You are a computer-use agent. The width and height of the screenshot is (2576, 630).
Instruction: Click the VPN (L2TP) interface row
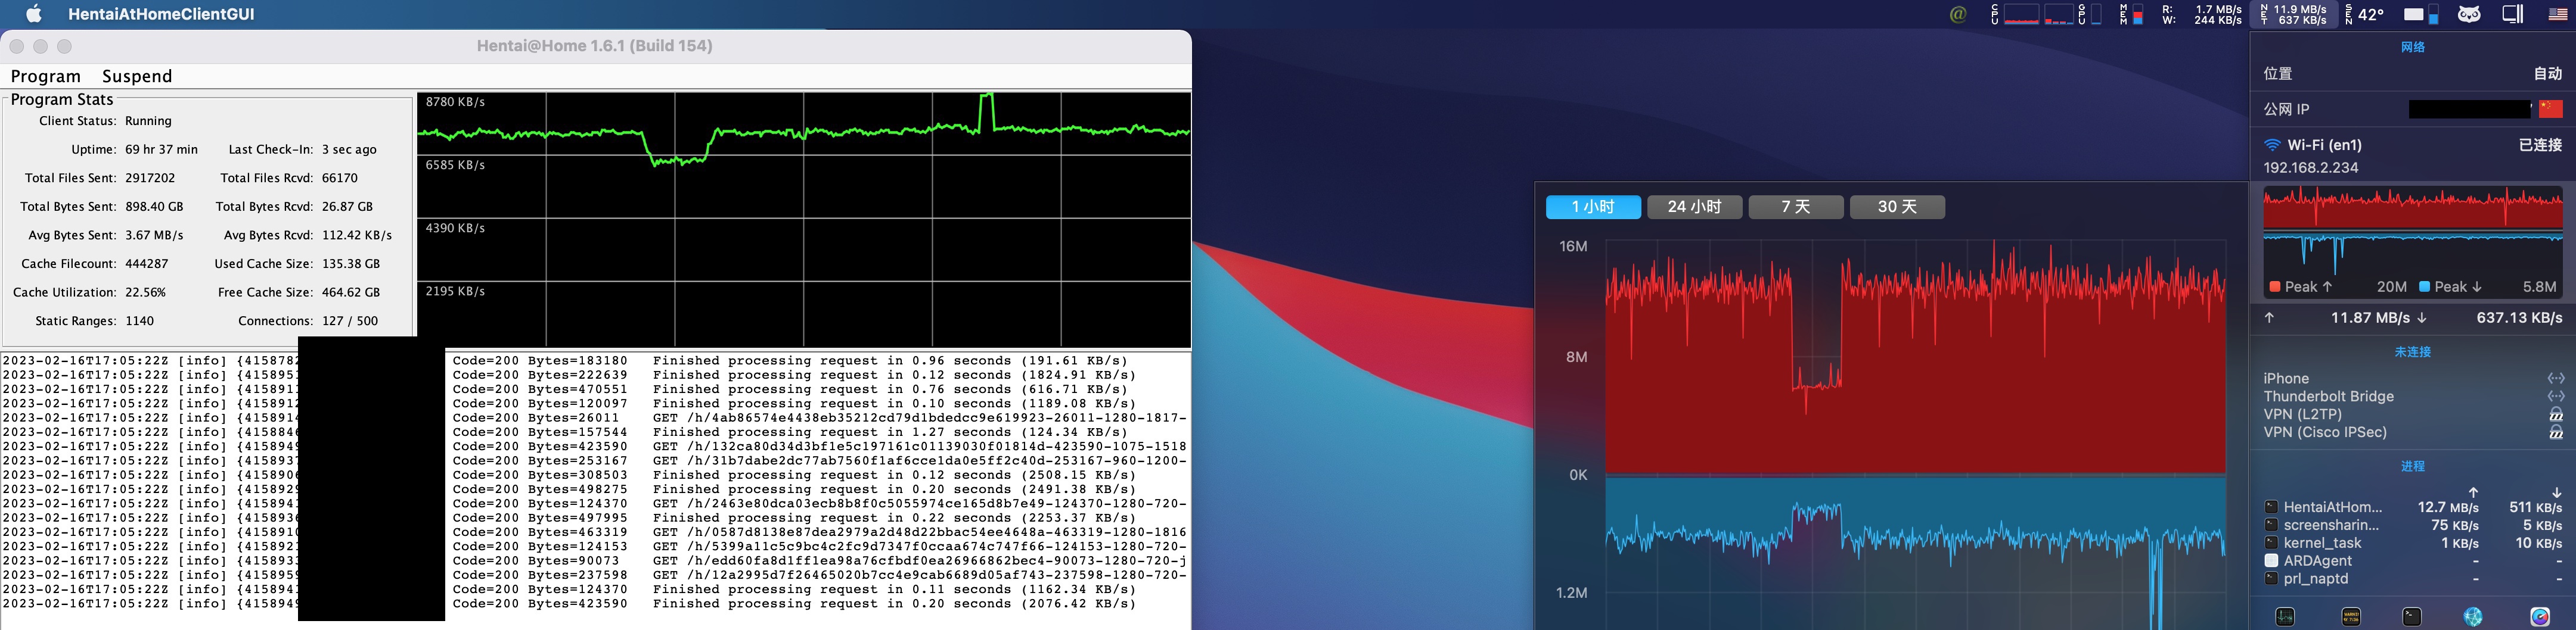[2412, 414]
